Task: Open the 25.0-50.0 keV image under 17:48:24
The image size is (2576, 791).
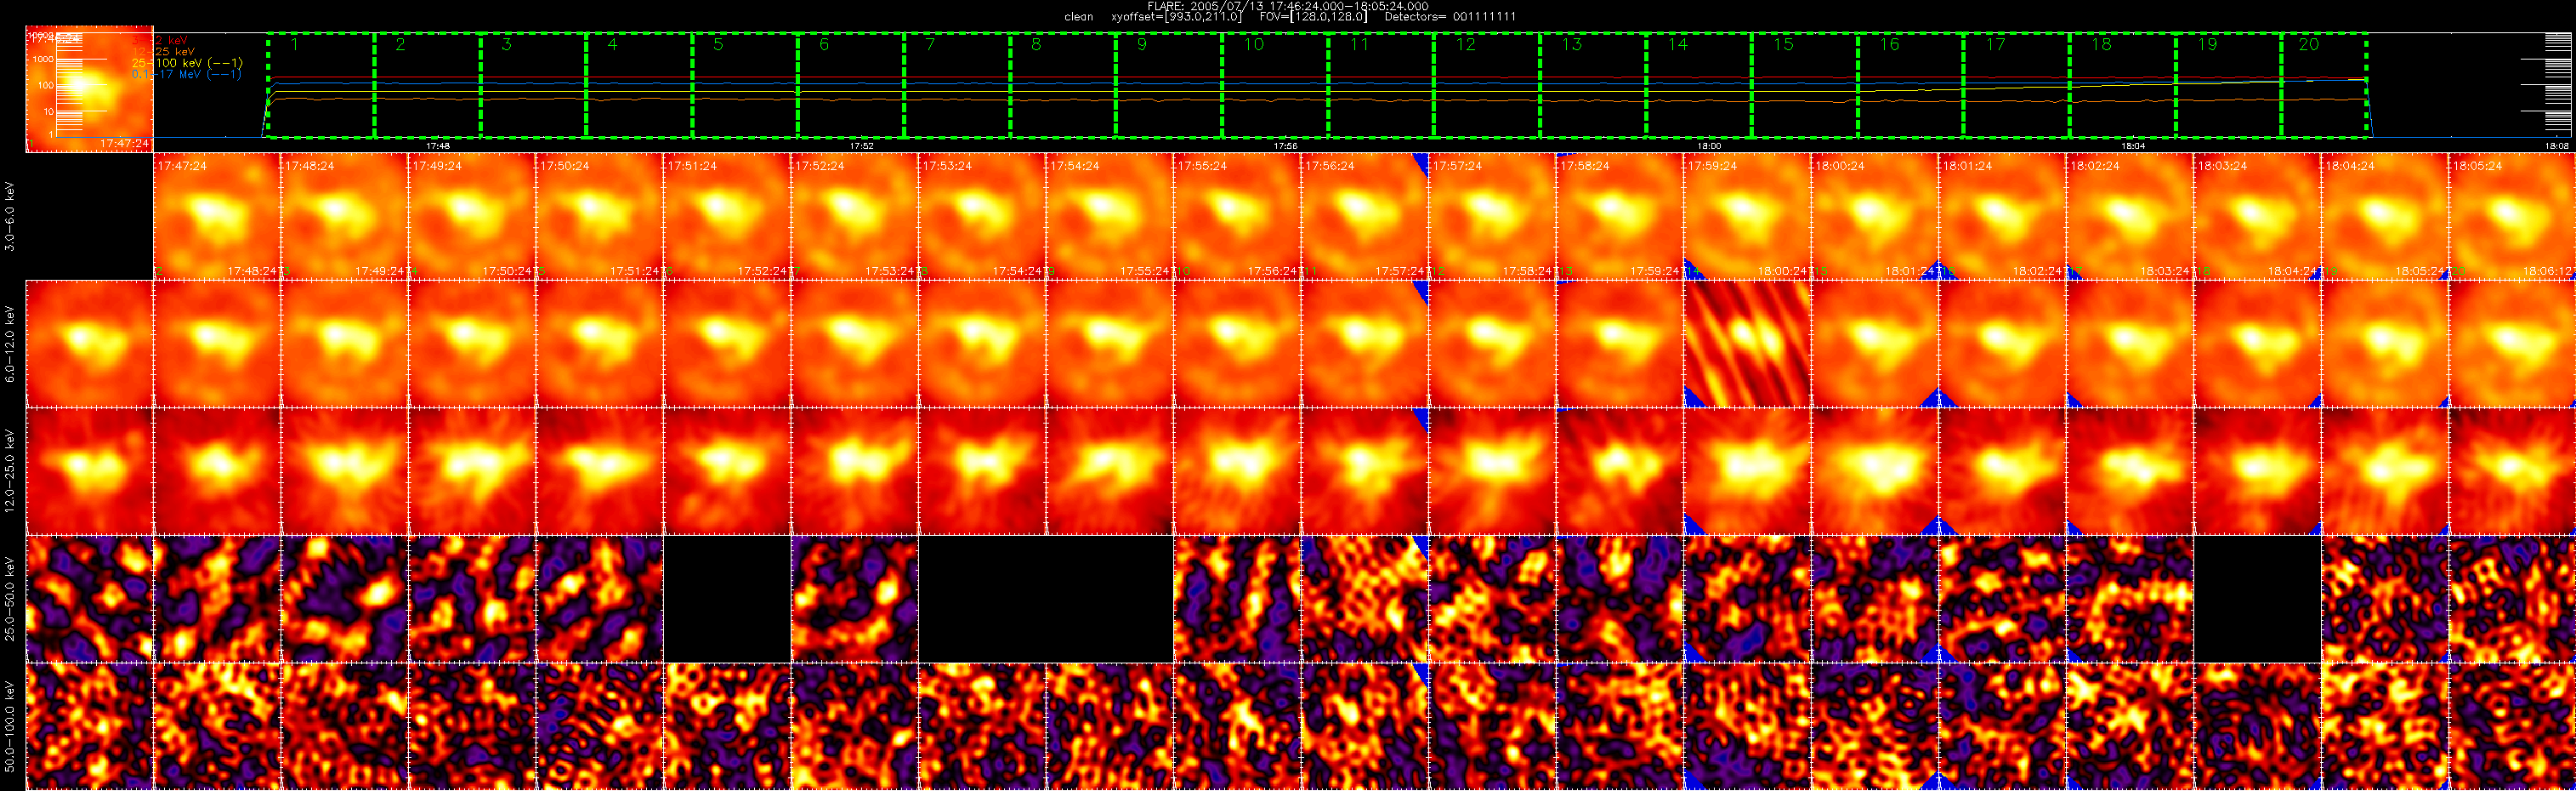Action: (x=344, y=599)
